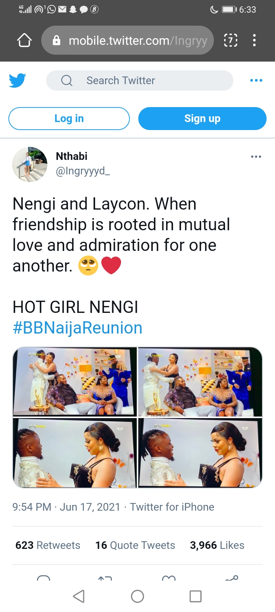
Task: Open the 16 Quote Tweets list
Action: pos(135,545)
